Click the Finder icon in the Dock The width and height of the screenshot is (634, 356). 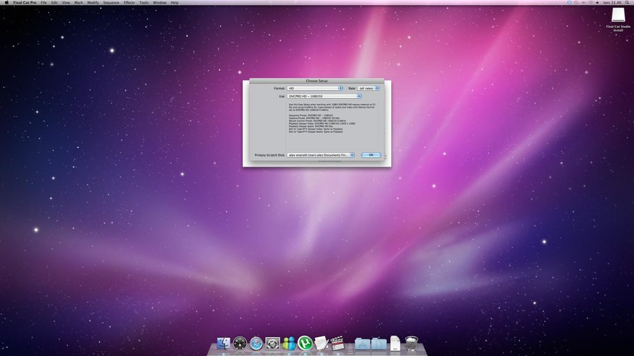(x=223, y=343)
